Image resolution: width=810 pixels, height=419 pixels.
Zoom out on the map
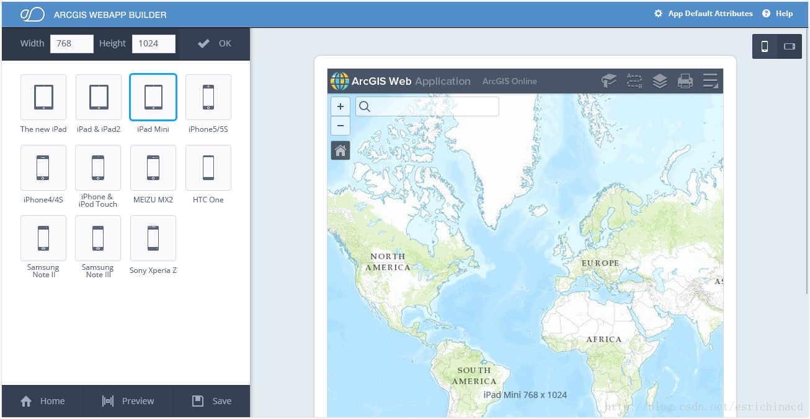coord(340,126)
